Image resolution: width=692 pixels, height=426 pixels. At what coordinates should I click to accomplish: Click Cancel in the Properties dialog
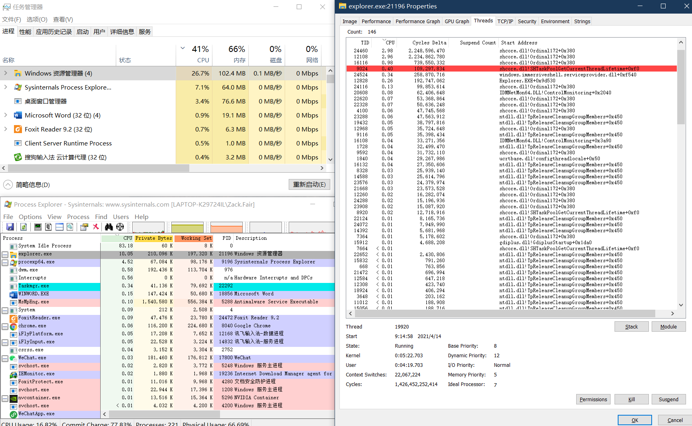click(675, 420)
